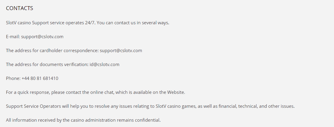
Task: Click phone number +44 80 81 681410
Action: point(40,78)
